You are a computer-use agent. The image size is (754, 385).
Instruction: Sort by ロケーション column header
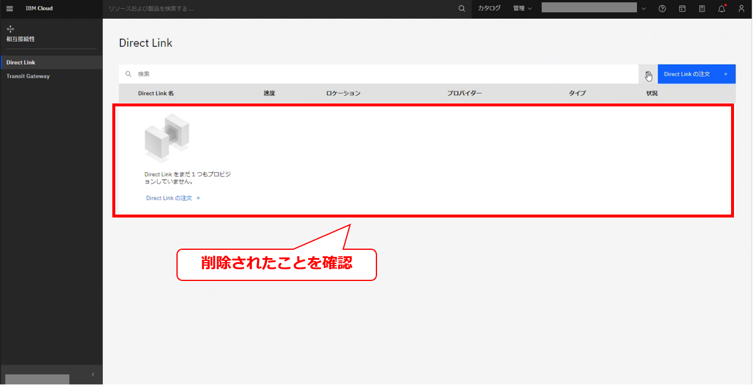coord(343,93)
